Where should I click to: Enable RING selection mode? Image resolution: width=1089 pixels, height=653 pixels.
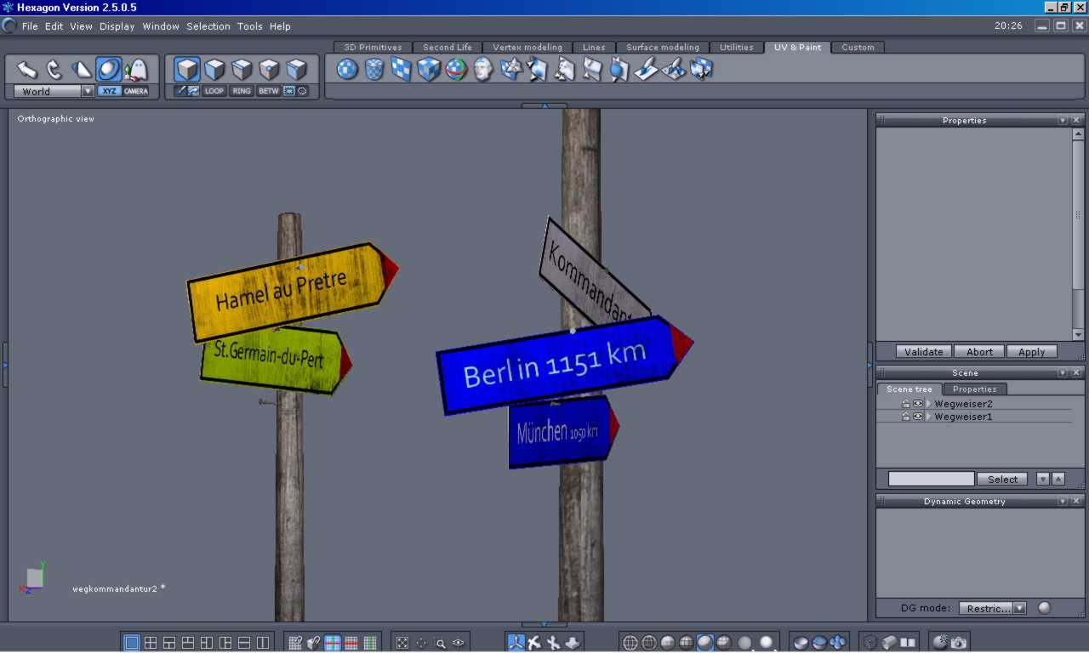pyautogui.click(x=242, y=91)
